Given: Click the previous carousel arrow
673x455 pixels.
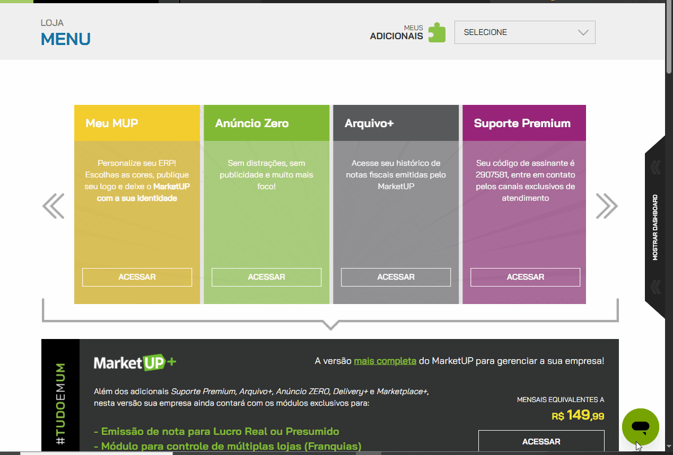Looking at the screenshot, I should pos(54,206).
